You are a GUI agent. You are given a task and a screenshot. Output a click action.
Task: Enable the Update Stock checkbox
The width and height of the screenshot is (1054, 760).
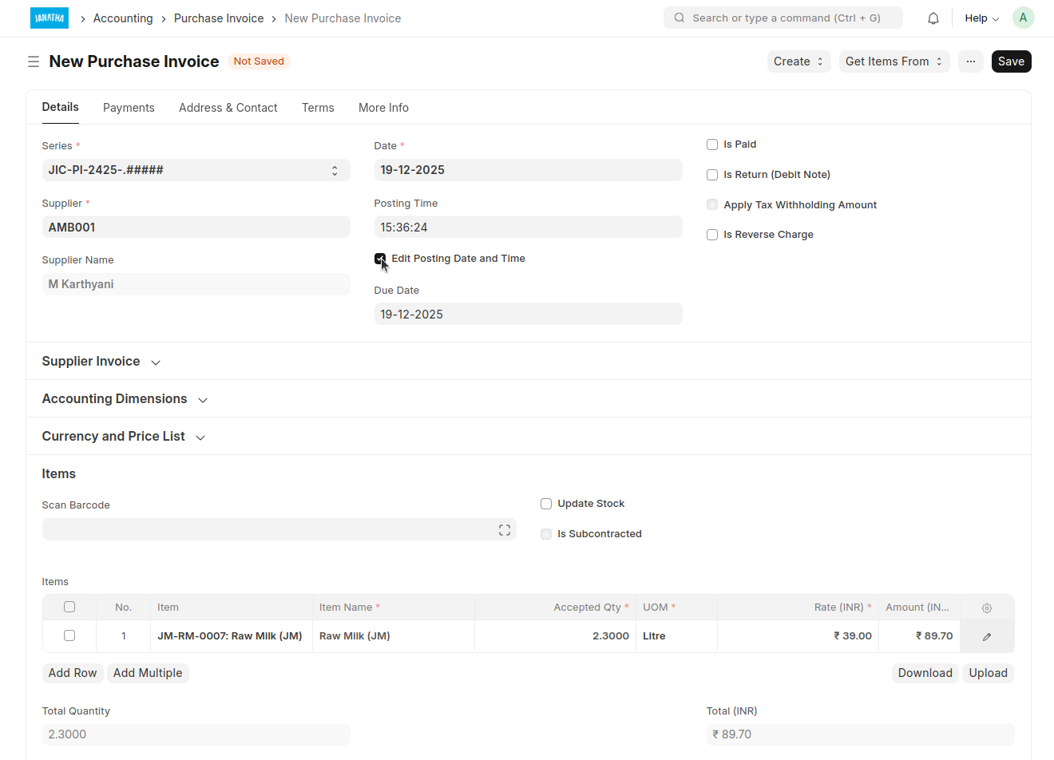click(x=546, y=504)
